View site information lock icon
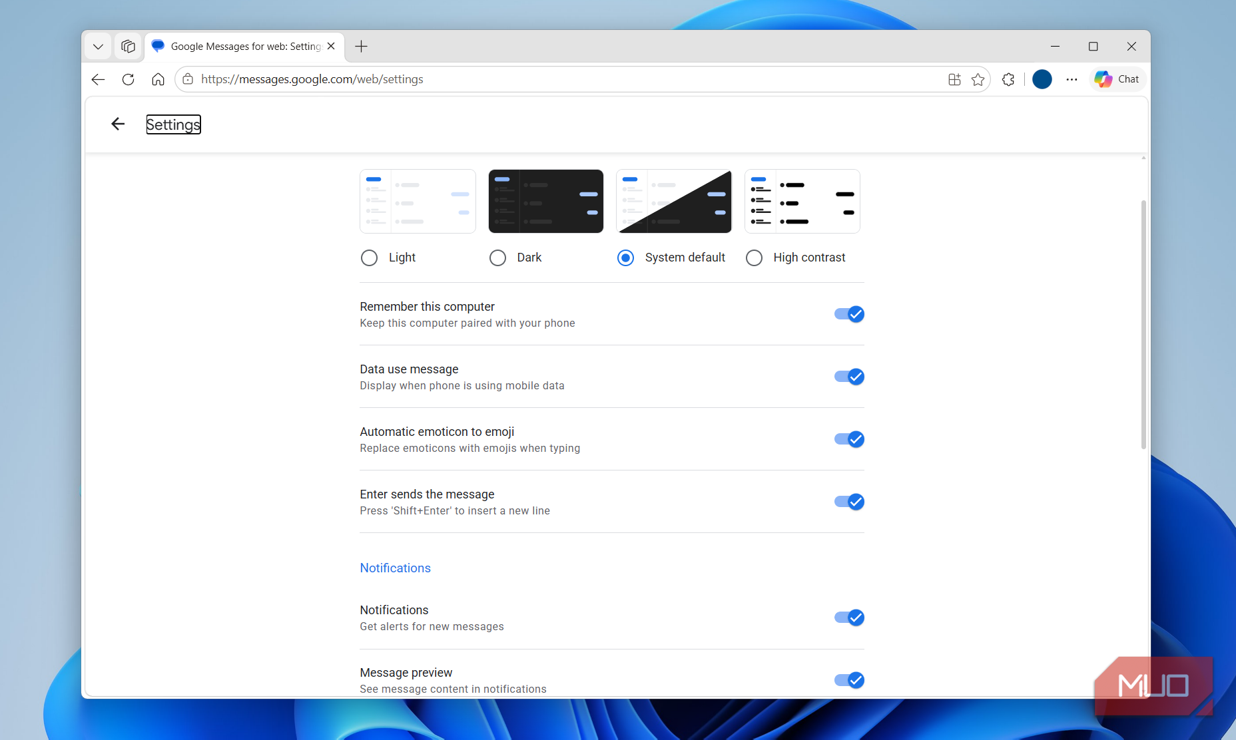Viewport: 1236px width, 740px height. tap(188, 79)
